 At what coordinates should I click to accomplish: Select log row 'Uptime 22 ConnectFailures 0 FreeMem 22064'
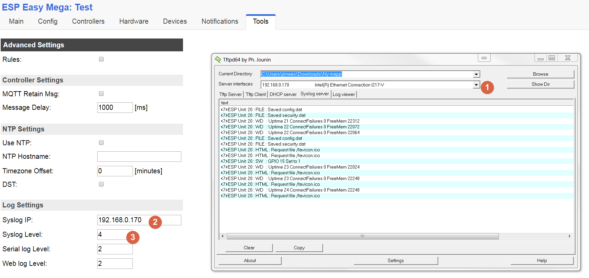tap(397, 132)
